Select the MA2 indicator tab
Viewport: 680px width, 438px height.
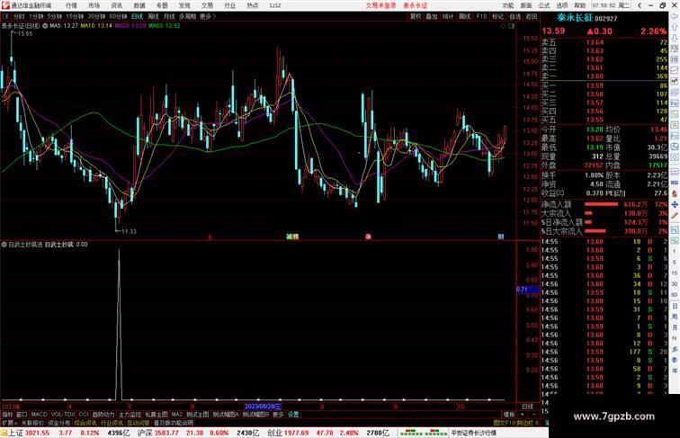coord(176,415)
